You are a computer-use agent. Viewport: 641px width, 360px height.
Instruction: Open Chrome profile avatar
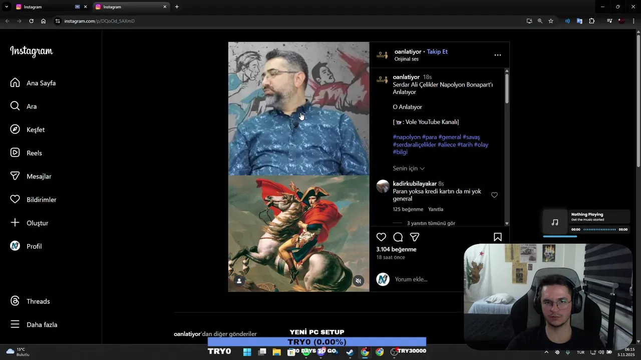[x=621, y=21]
